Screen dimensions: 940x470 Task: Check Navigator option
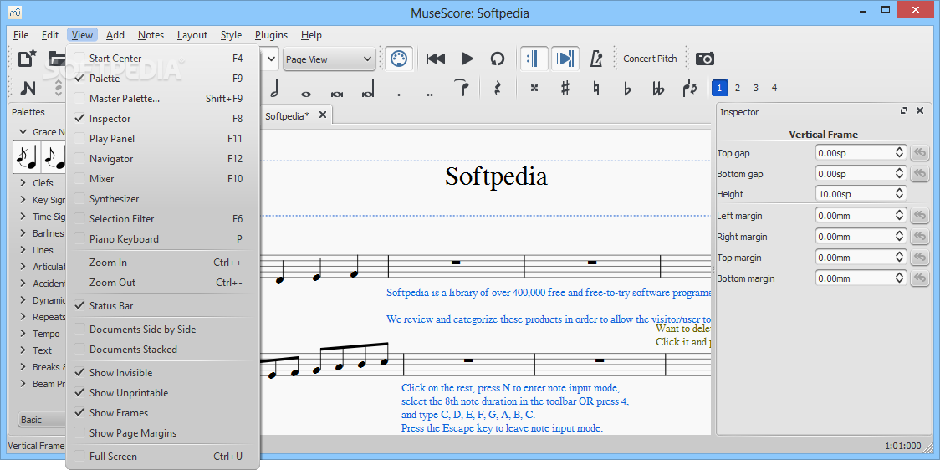162,159
